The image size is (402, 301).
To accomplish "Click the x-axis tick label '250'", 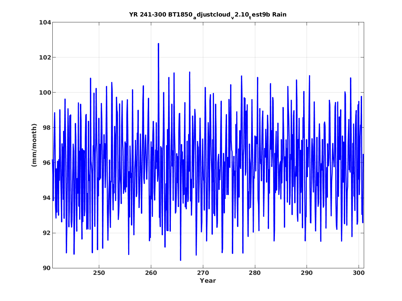I will pyautogui.click(x=99, y=273).
